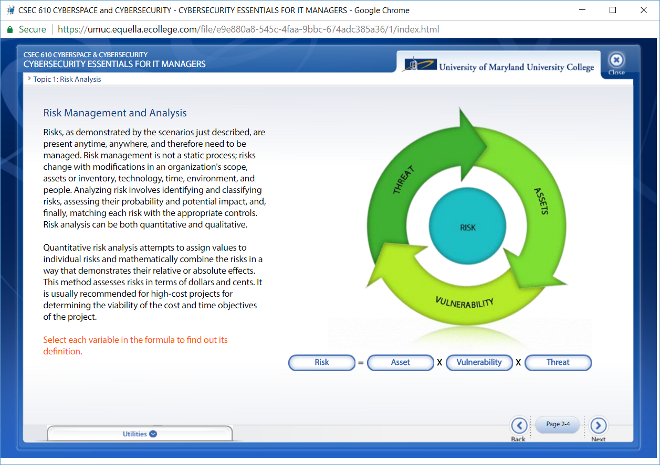Screen dimensions: 660x465
Task: Click the green Secure padlock icon
Action: click(x=10, y=30)
